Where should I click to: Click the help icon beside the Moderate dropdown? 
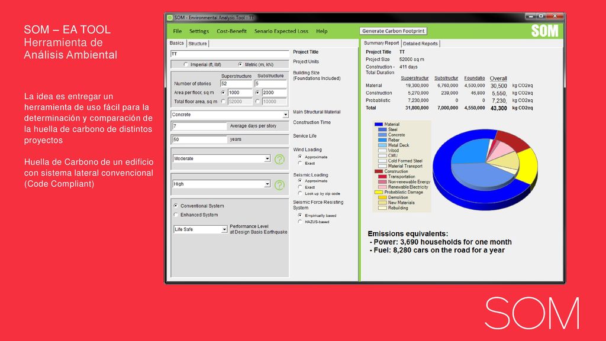pyautogui.click(x=279, y=159)
